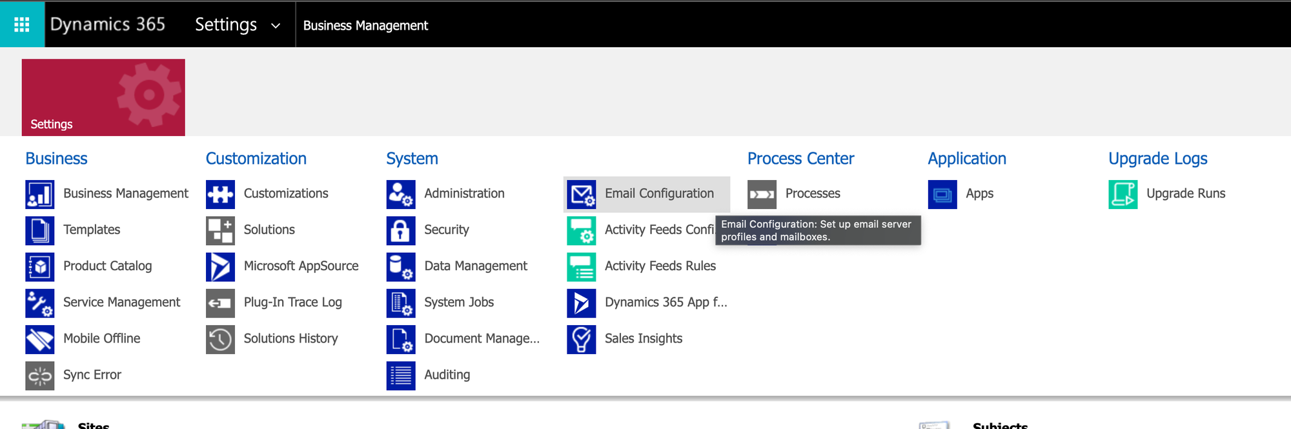The width and height of the screenshot is (1291, 429).
Task: Select Business Management in the top bar
Action: (x=365, y=26)
